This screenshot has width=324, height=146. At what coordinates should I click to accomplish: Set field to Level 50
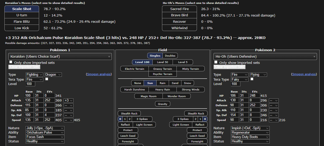click(163, 62)
